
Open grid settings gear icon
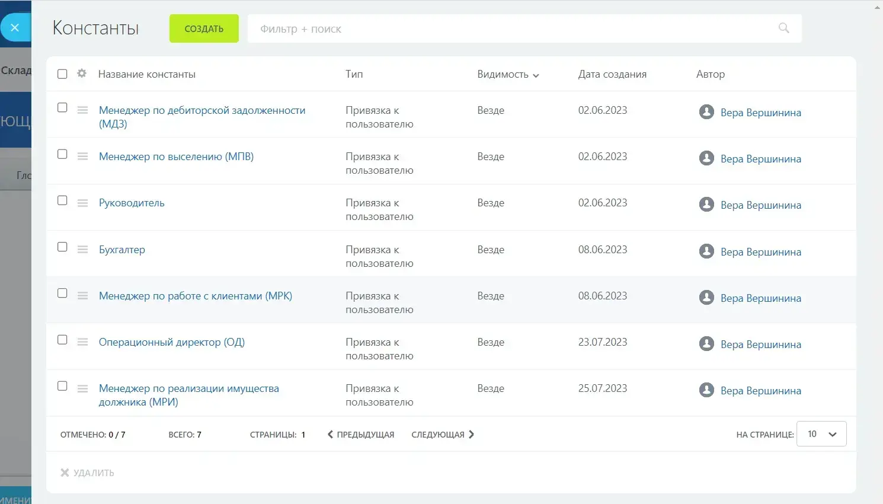pyautogui.click(x=82, y=74)
